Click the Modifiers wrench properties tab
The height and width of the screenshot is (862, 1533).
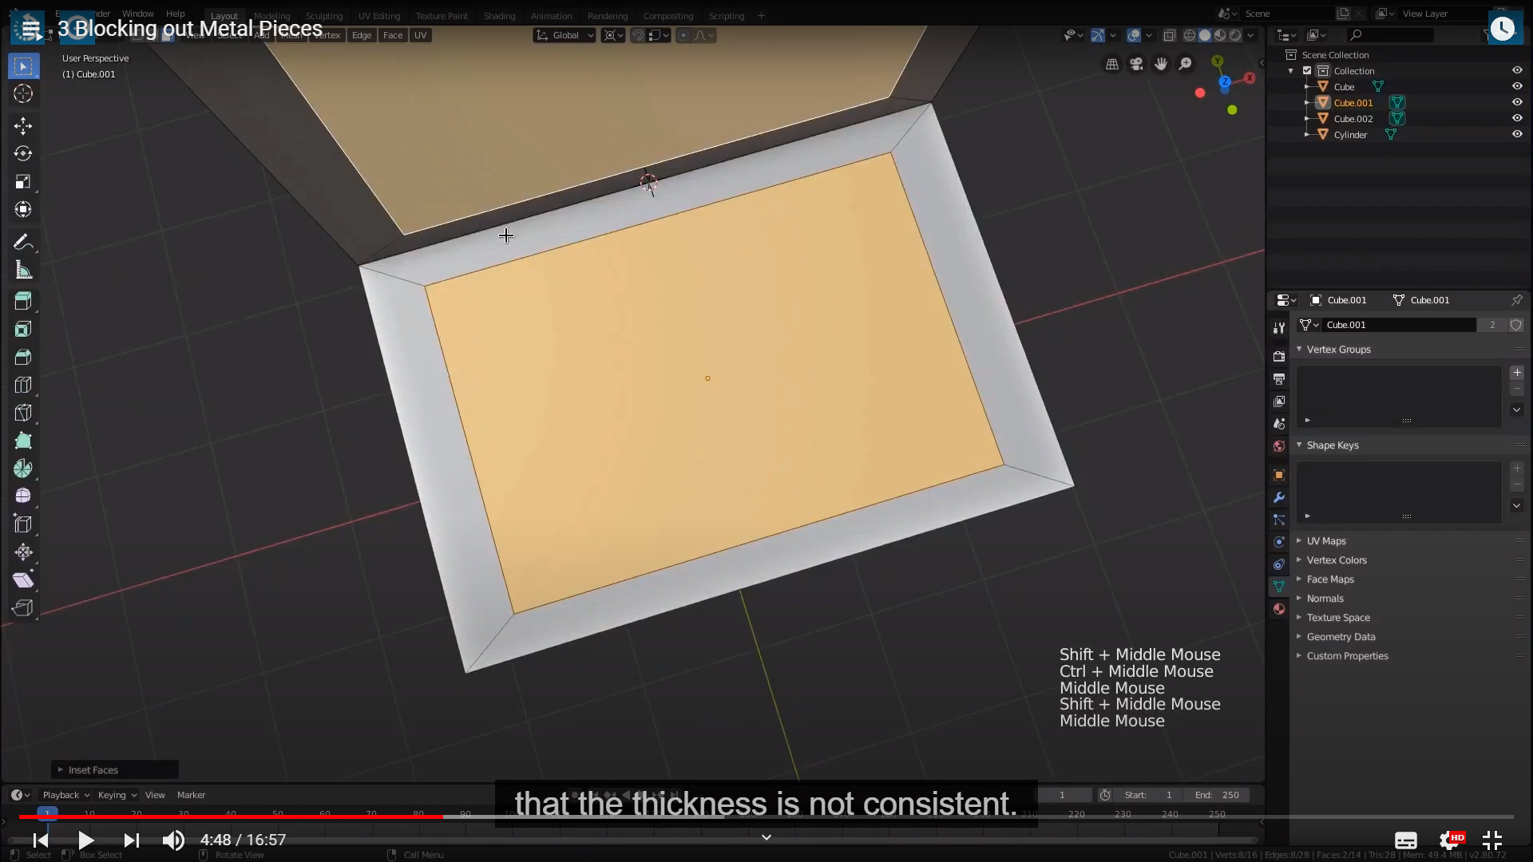tap(1278, 497)
